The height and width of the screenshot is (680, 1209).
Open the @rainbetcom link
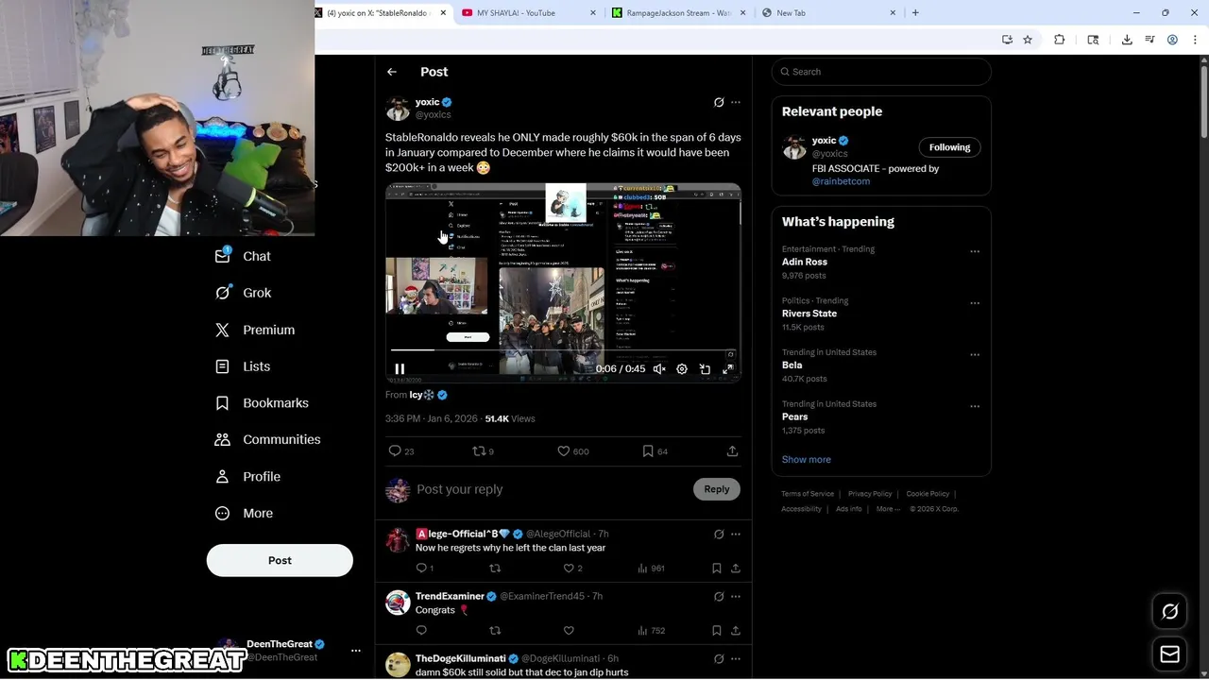(841, 181)
